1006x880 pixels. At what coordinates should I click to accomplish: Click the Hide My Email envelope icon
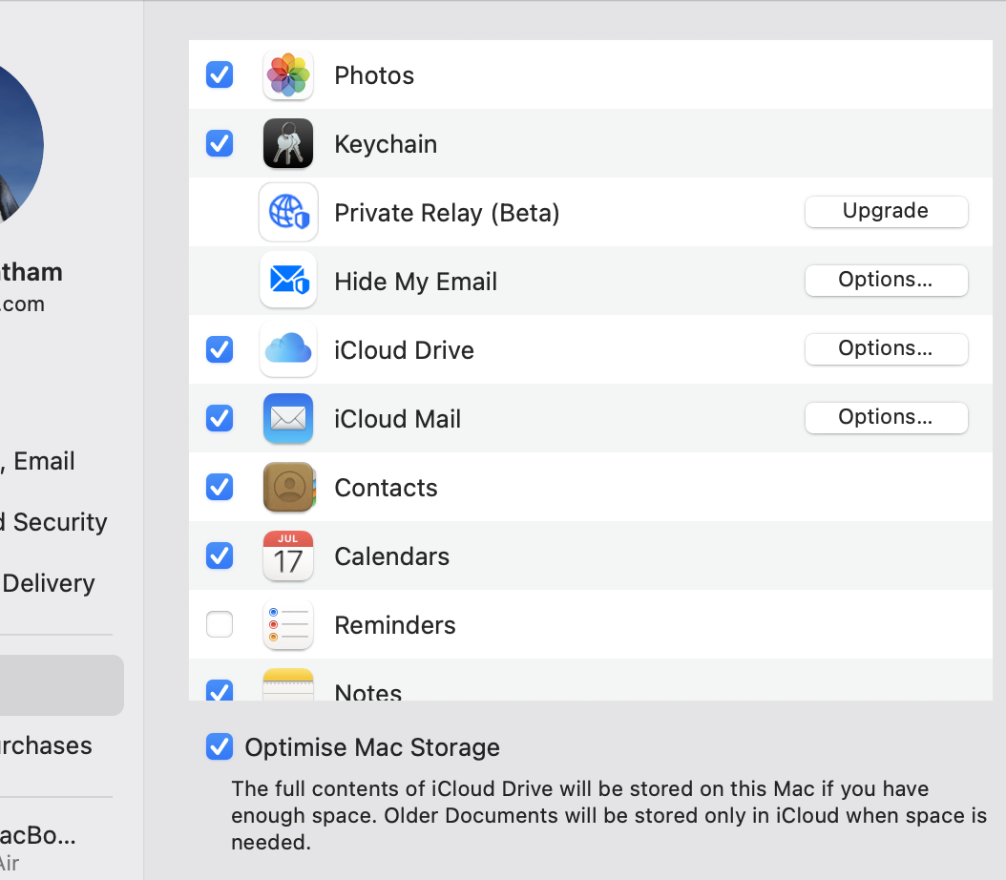click(x=288, y=281)
